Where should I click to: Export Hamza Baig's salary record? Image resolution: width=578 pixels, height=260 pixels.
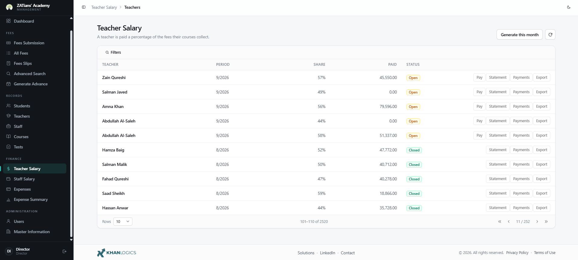542,150
